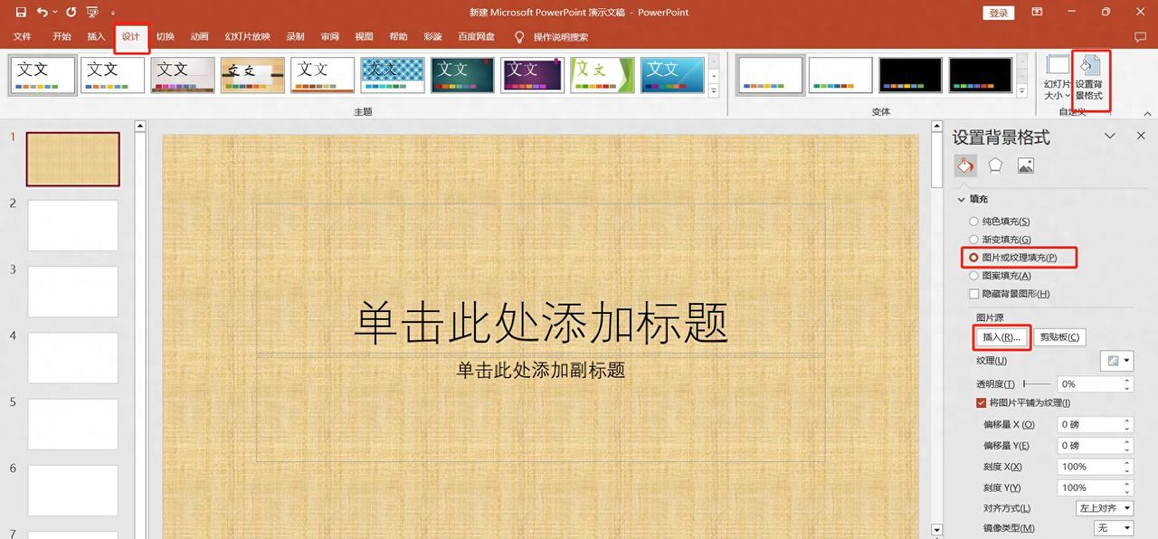Select the fill bucket icon in 设置背景格式 pane
This screenshot has height=539, width=1158.
[x=964, y=165]
